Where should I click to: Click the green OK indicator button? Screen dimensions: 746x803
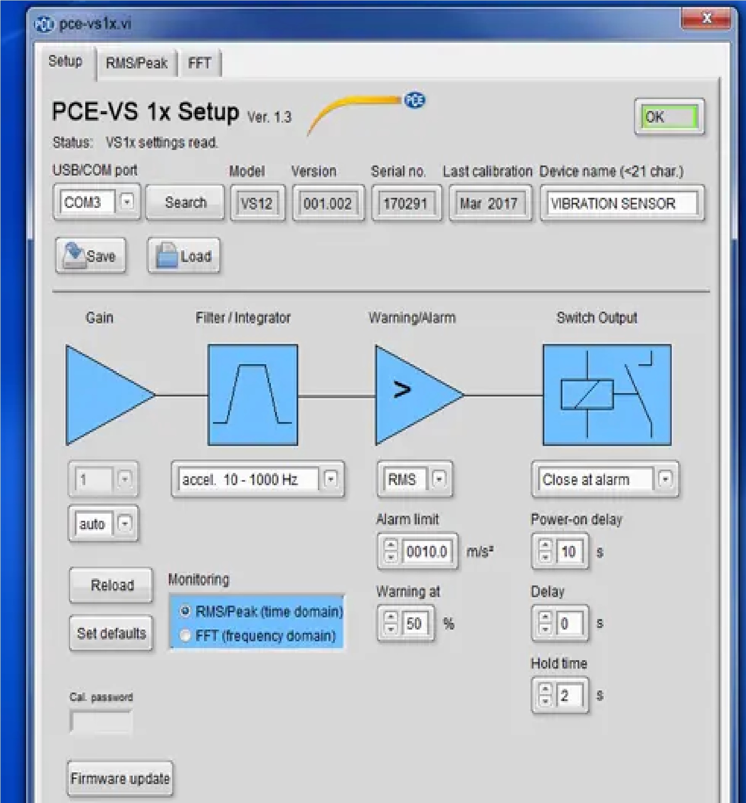coord(669,117)
